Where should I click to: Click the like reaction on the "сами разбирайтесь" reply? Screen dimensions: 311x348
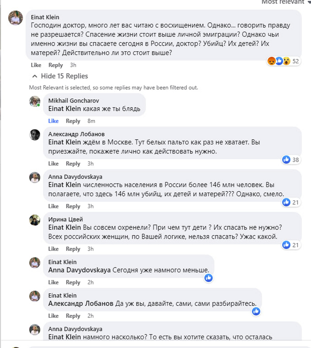[256, 311]
